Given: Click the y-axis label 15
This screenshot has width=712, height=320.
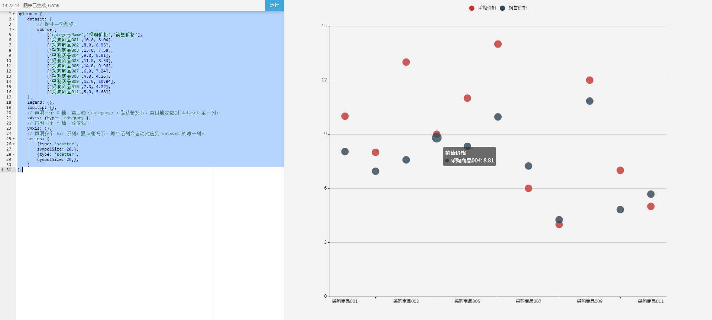Looking at the screenshot, I should pyautogui.click(x=324, y=26).
